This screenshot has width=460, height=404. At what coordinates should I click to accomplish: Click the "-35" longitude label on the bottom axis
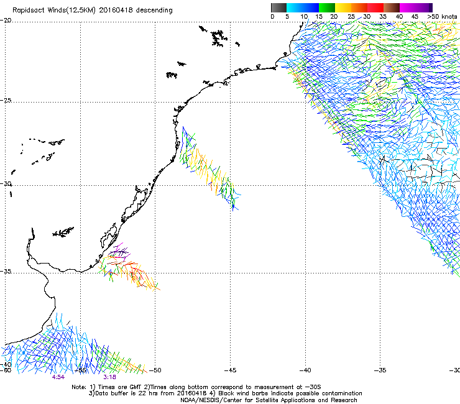click(x=380, y=370)
